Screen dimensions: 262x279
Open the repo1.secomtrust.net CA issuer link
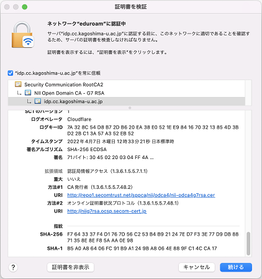[141, 195]
